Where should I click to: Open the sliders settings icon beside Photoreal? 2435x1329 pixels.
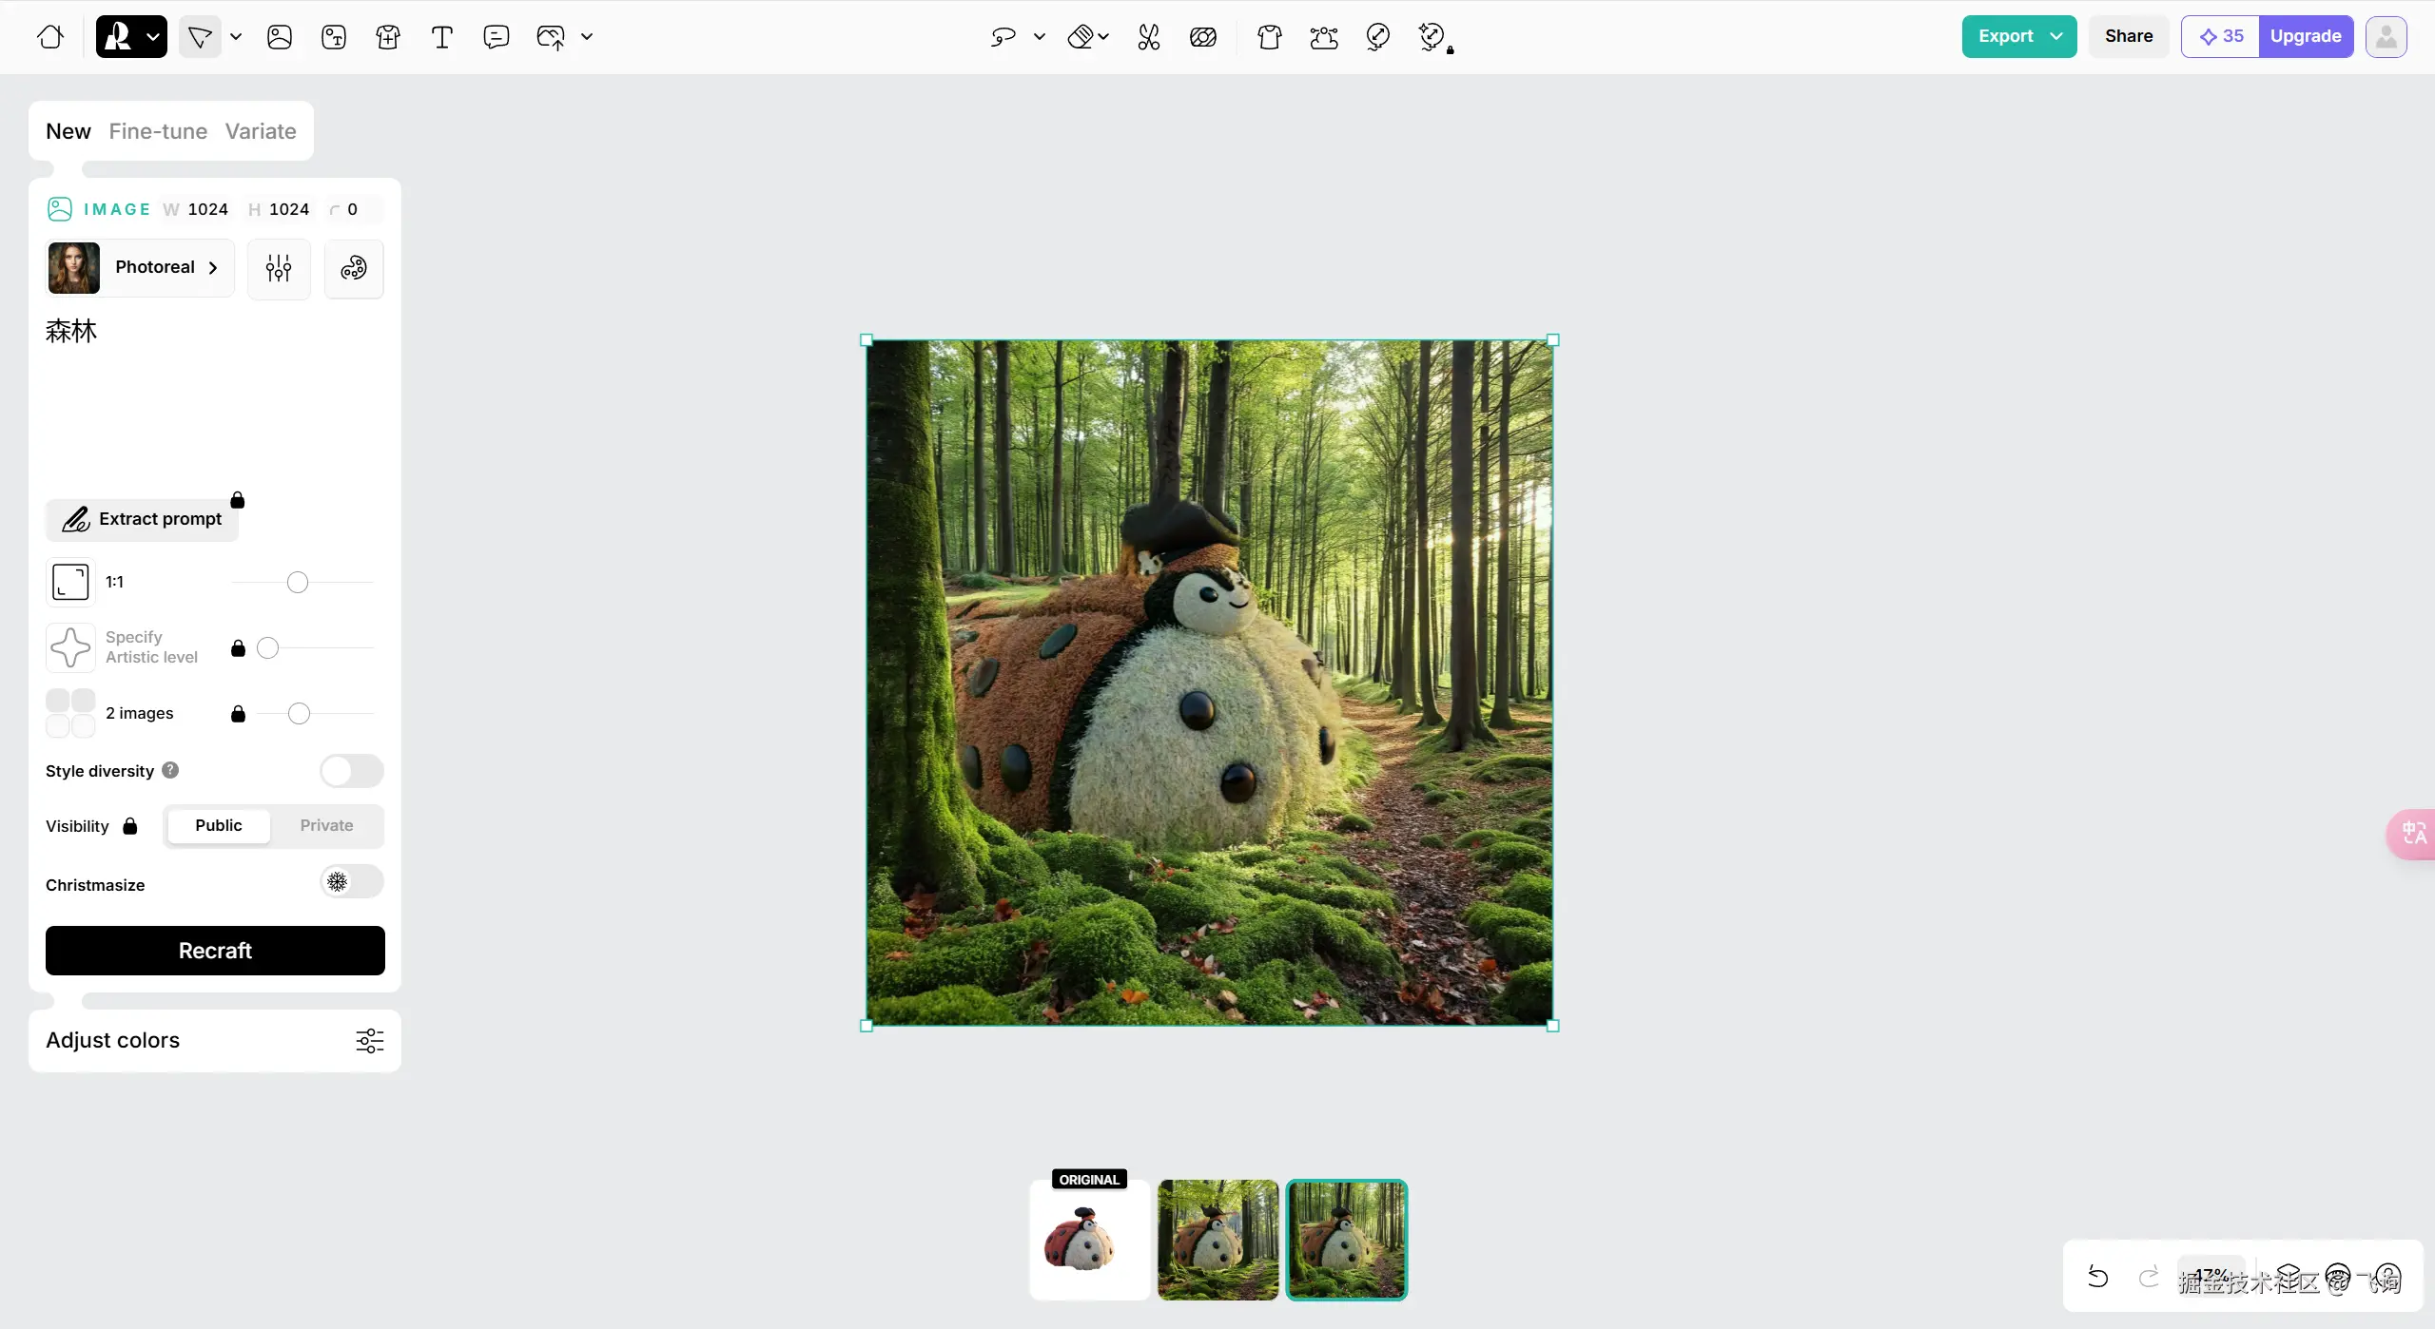[279, 268]
